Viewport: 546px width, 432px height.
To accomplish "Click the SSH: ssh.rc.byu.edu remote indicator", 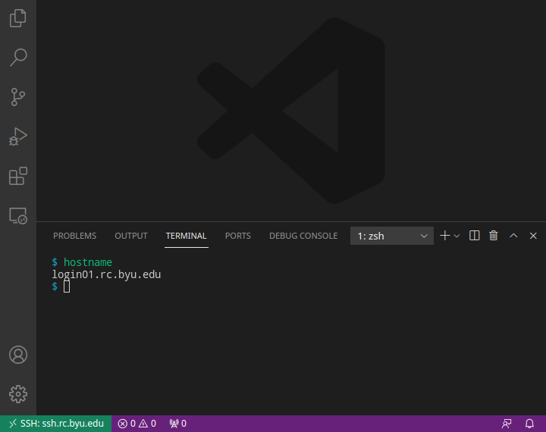I will coord(55,424).
